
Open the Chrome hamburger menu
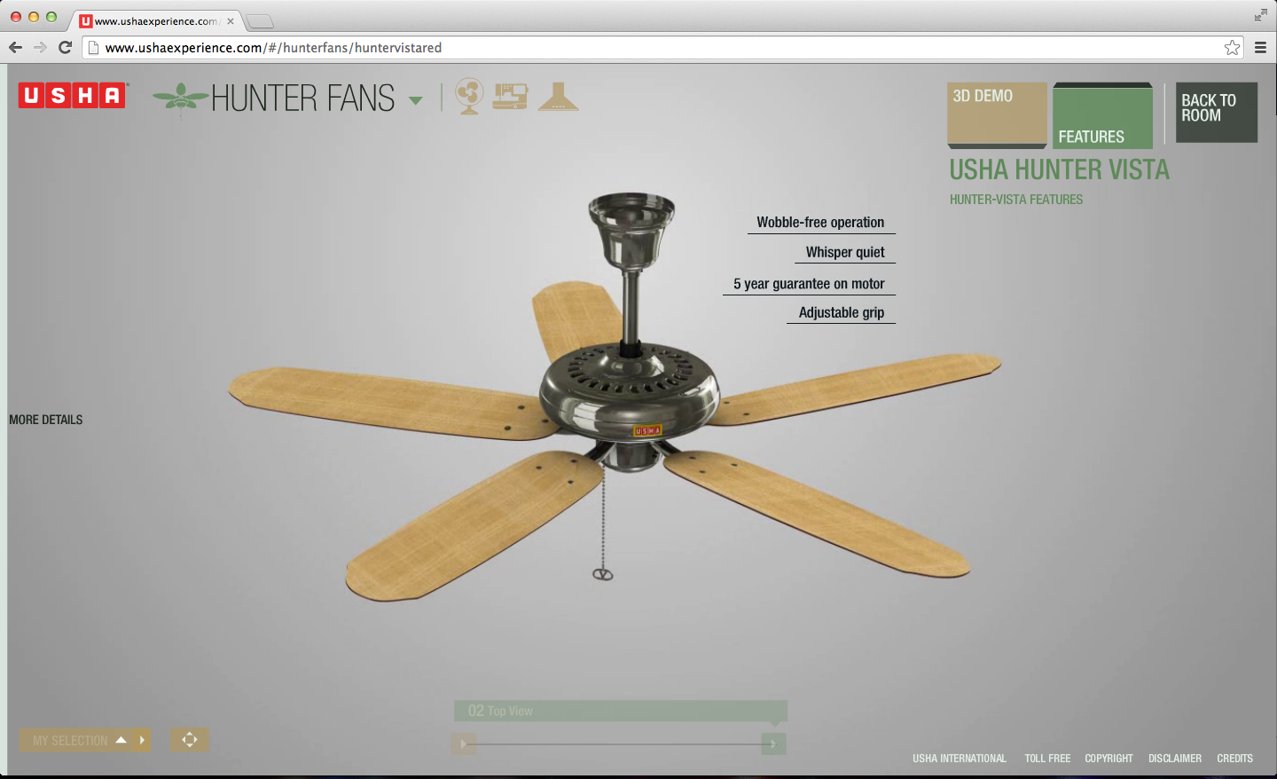1260,48
